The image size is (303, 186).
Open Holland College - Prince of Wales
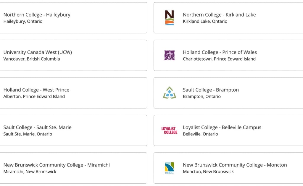(x=228, y=55)
